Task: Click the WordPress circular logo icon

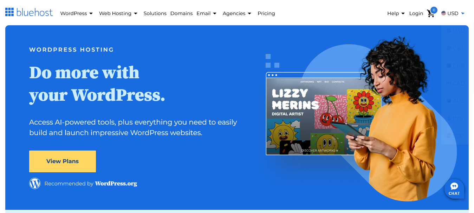Action: pos(35,183)
